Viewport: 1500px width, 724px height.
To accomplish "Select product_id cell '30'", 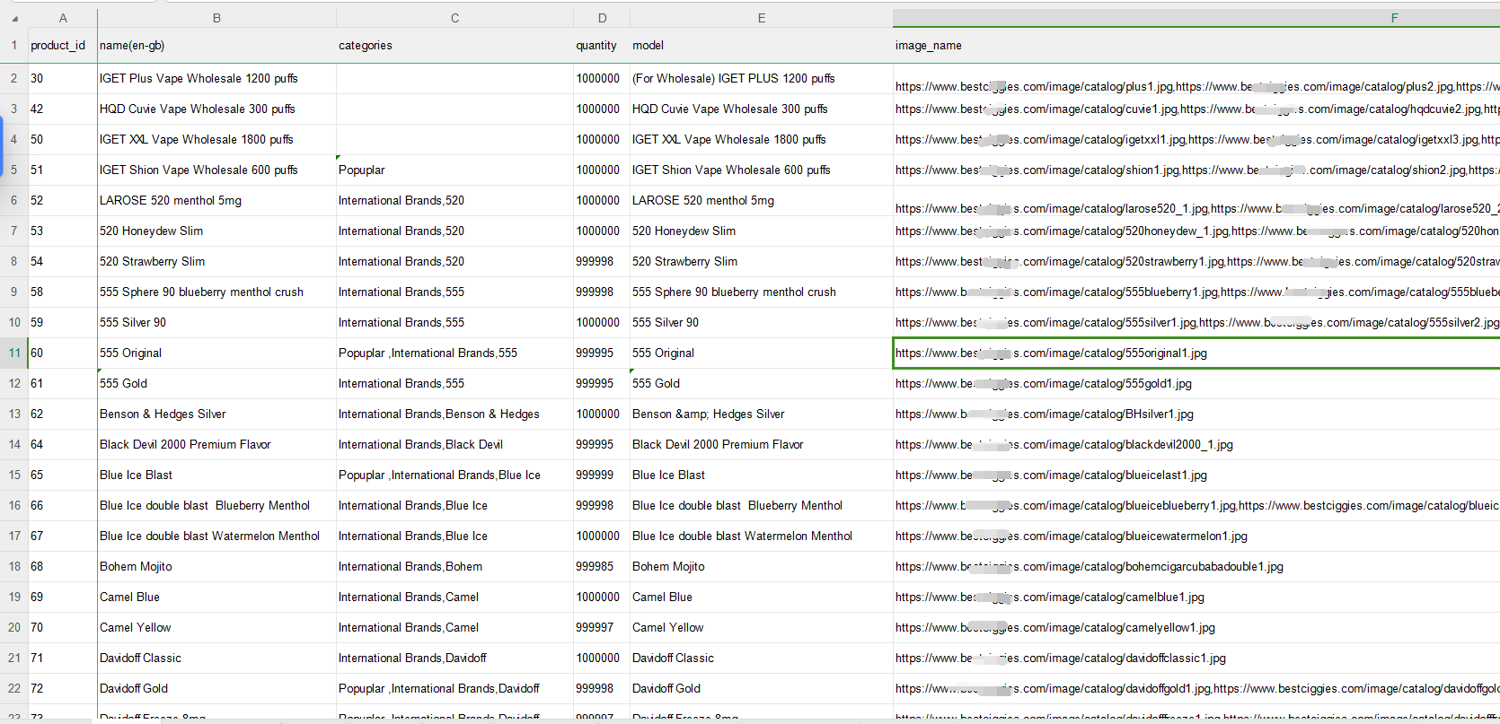I will (x=63, y=78).
